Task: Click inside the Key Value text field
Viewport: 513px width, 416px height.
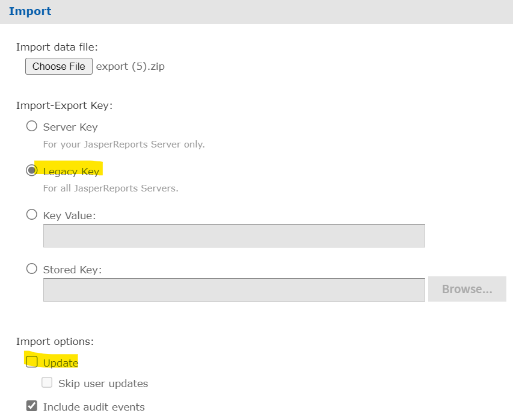Action: 233,235
